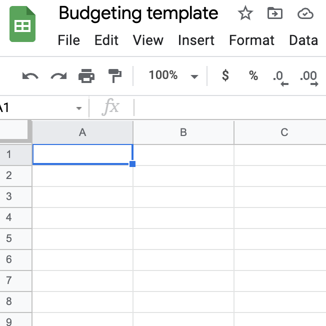The image size is (326, 326).
Task: Open the File menu
Action: coord(69,40)
